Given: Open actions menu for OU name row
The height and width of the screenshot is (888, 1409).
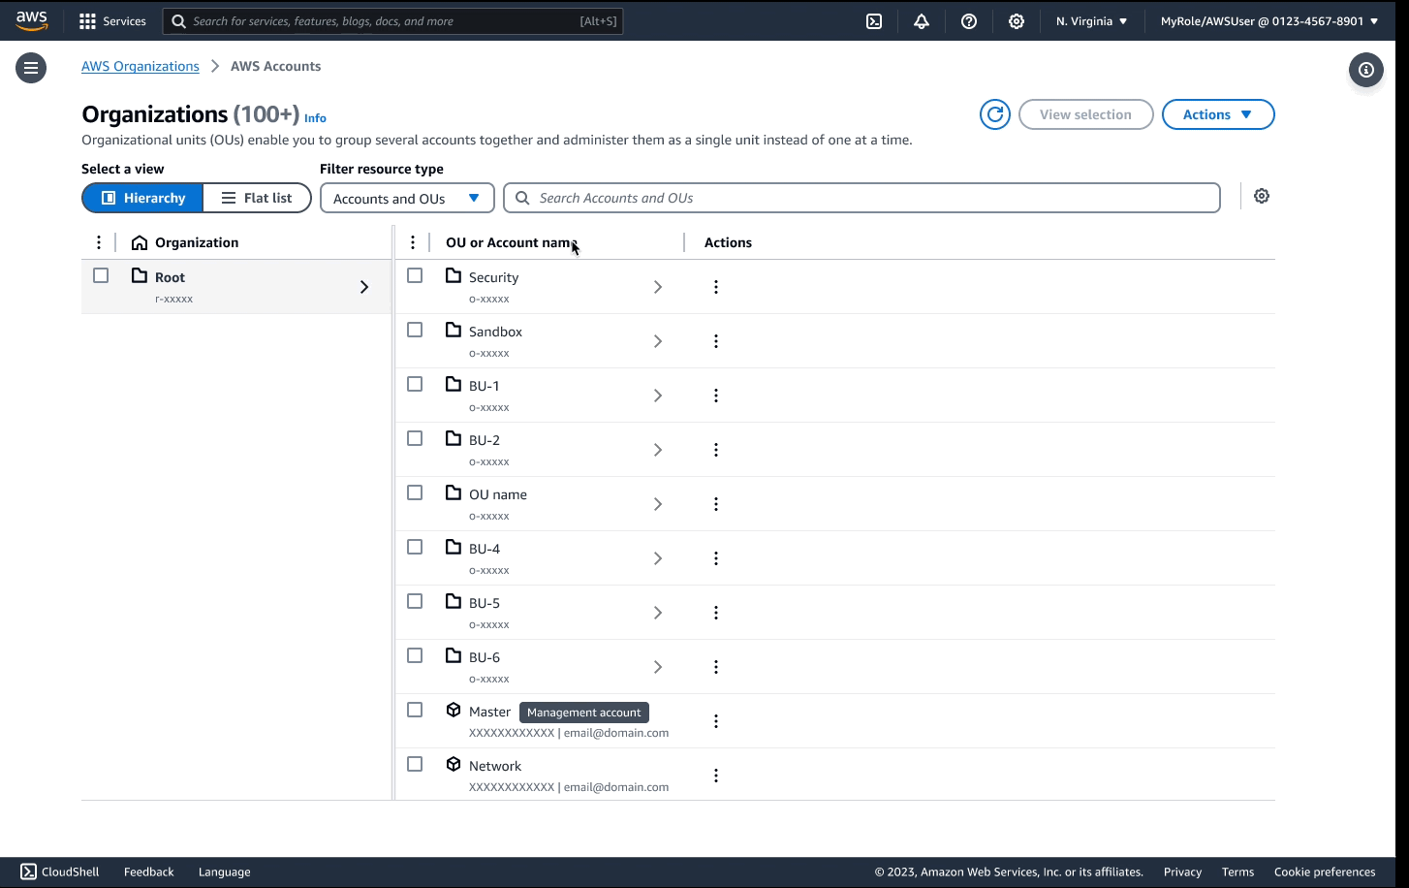Looking at the screenshot, I should coord(716,504).
